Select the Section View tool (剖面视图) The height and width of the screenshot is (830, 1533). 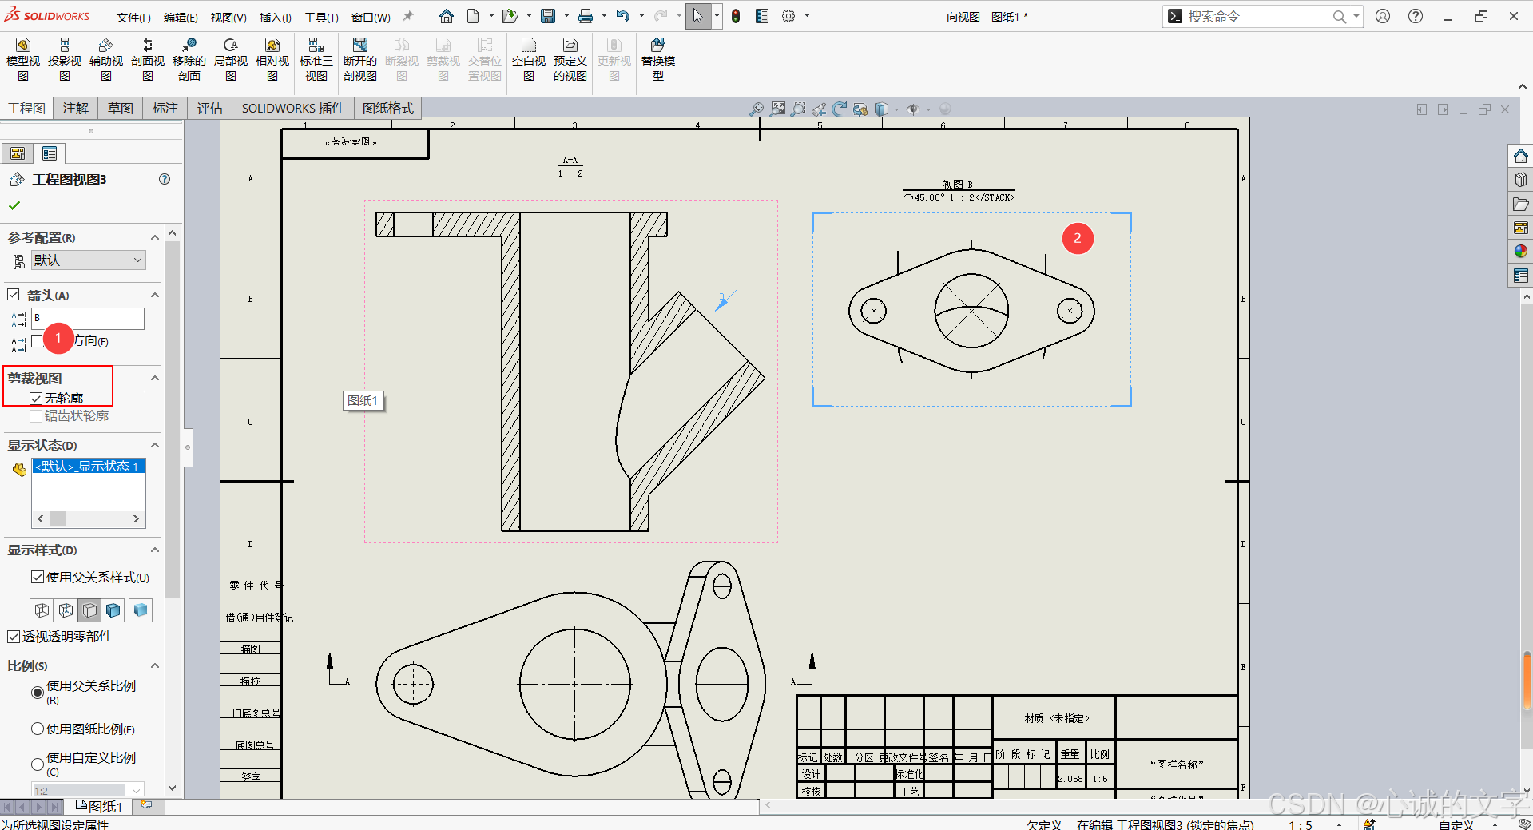point(148,60)
